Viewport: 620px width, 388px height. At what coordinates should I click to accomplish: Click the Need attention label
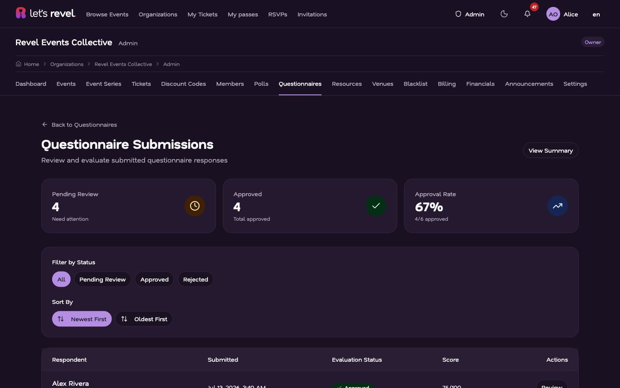[70, 219]
